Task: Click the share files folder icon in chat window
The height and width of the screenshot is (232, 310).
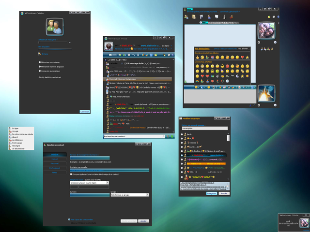Action: (x=194, y=17)
